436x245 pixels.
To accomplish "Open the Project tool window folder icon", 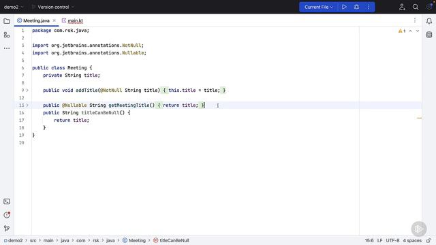I will pyautogui.click(x=7, y=21).
